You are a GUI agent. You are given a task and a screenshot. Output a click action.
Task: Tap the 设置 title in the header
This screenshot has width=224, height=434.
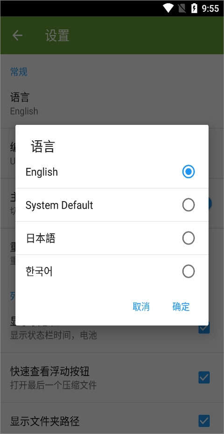[57, 36]
